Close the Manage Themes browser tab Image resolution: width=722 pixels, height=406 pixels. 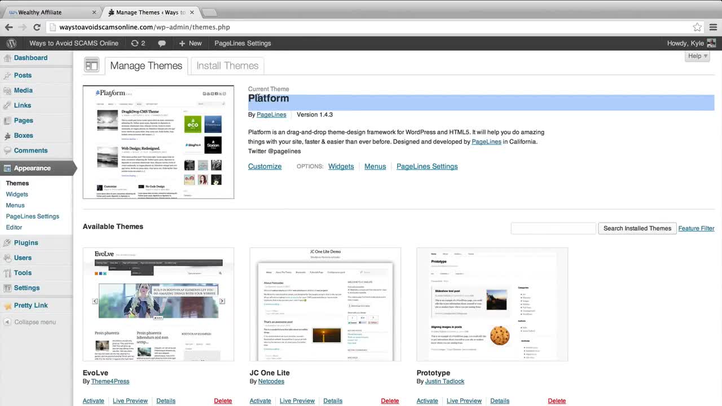(x=191, y=12)
